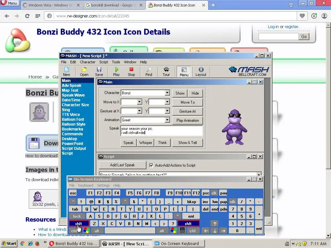This screenshot has height=248, width=331.
Task: Toggle the left shft key on the On-Screen Keyboard
Action: click(x=79, y=223)
